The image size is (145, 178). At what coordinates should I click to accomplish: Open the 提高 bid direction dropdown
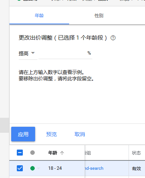point(28,53)
